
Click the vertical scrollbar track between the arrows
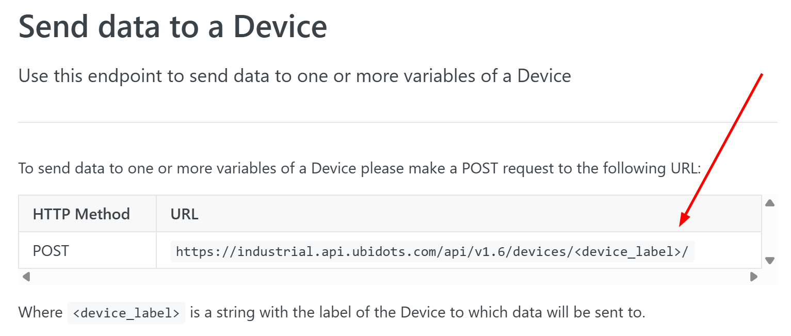(769, 231)
